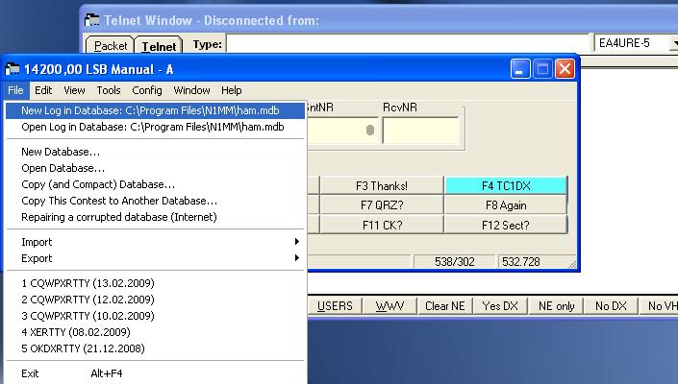Click the gray indicator dot beside RcvNR
The width and height of the screenshot is (678, 384).
pyautogui.click(x=369, y=130)
